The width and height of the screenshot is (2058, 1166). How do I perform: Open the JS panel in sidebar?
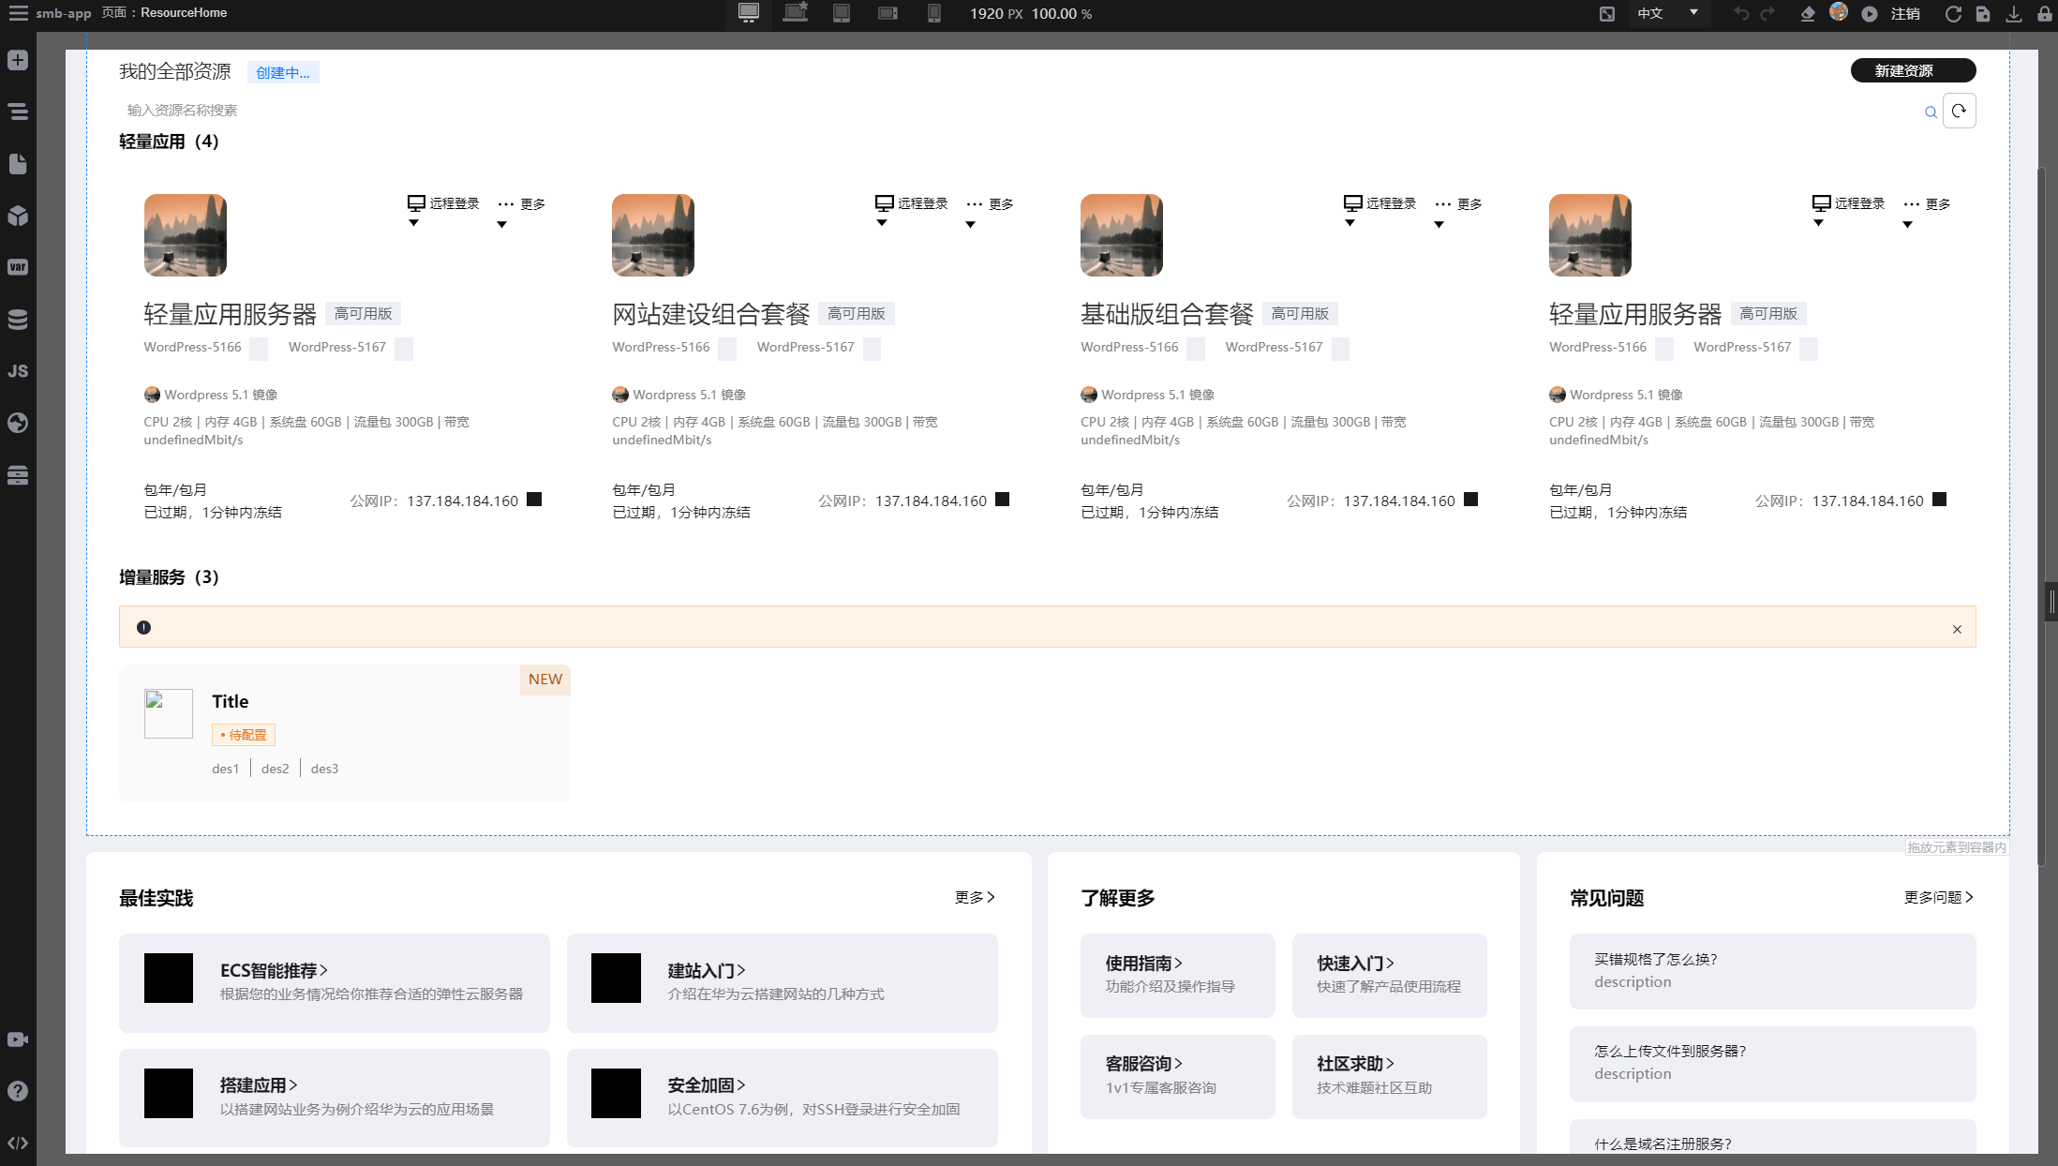click(x=18, y=371)
